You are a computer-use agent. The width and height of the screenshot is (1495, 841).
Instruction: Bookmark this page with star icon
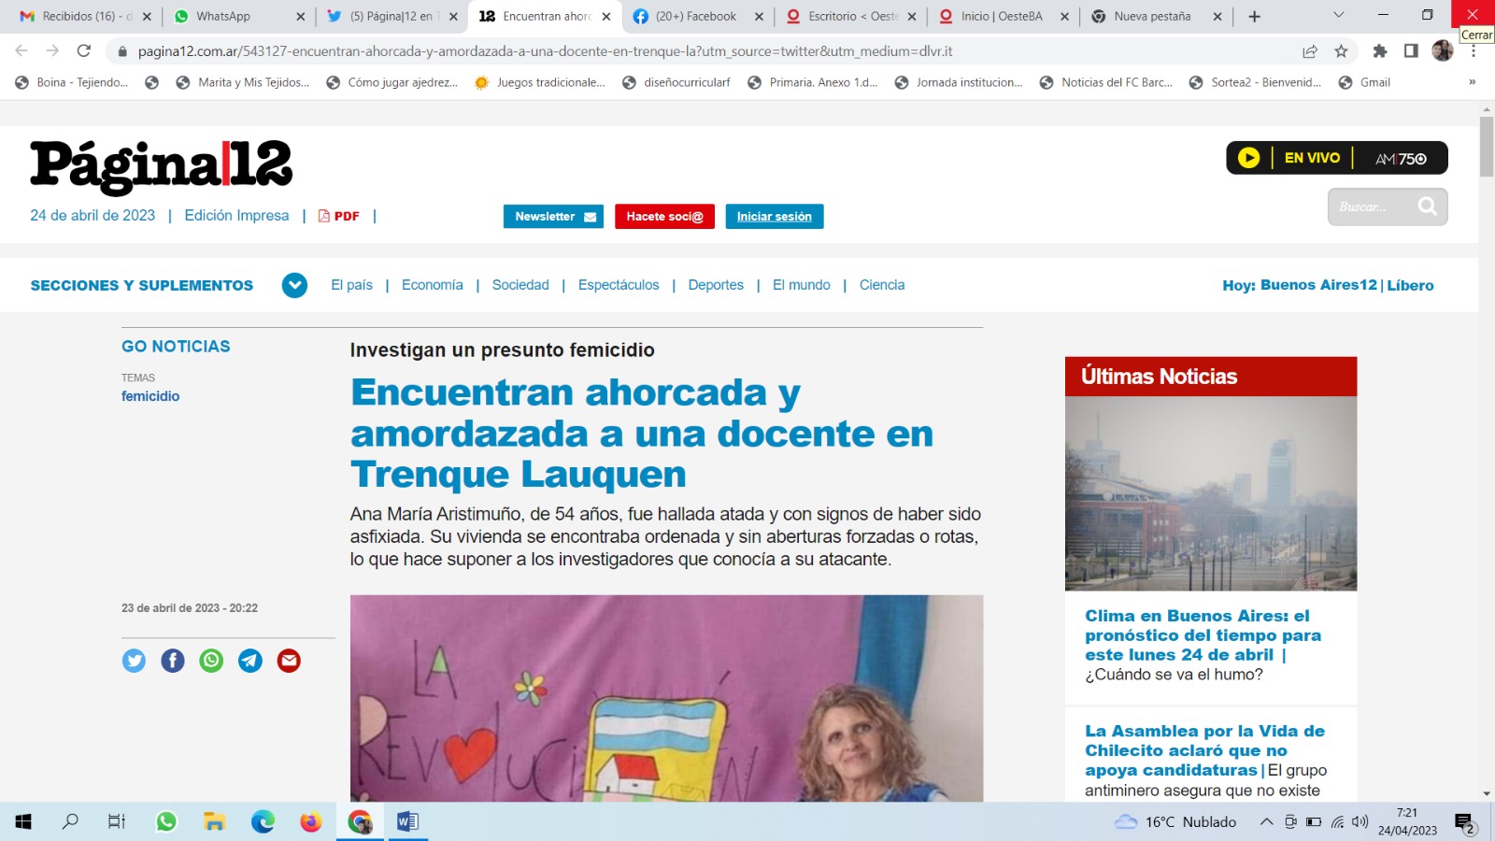(1341, 51)
